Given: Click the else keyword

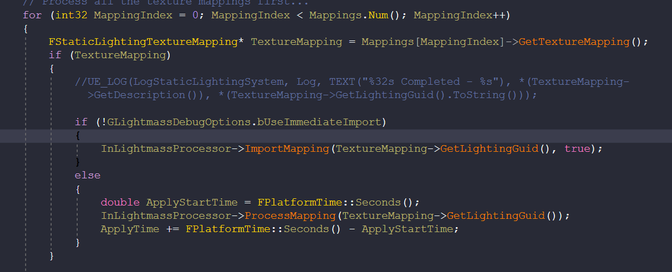Looking at the screenshot, I should point(87,175).
